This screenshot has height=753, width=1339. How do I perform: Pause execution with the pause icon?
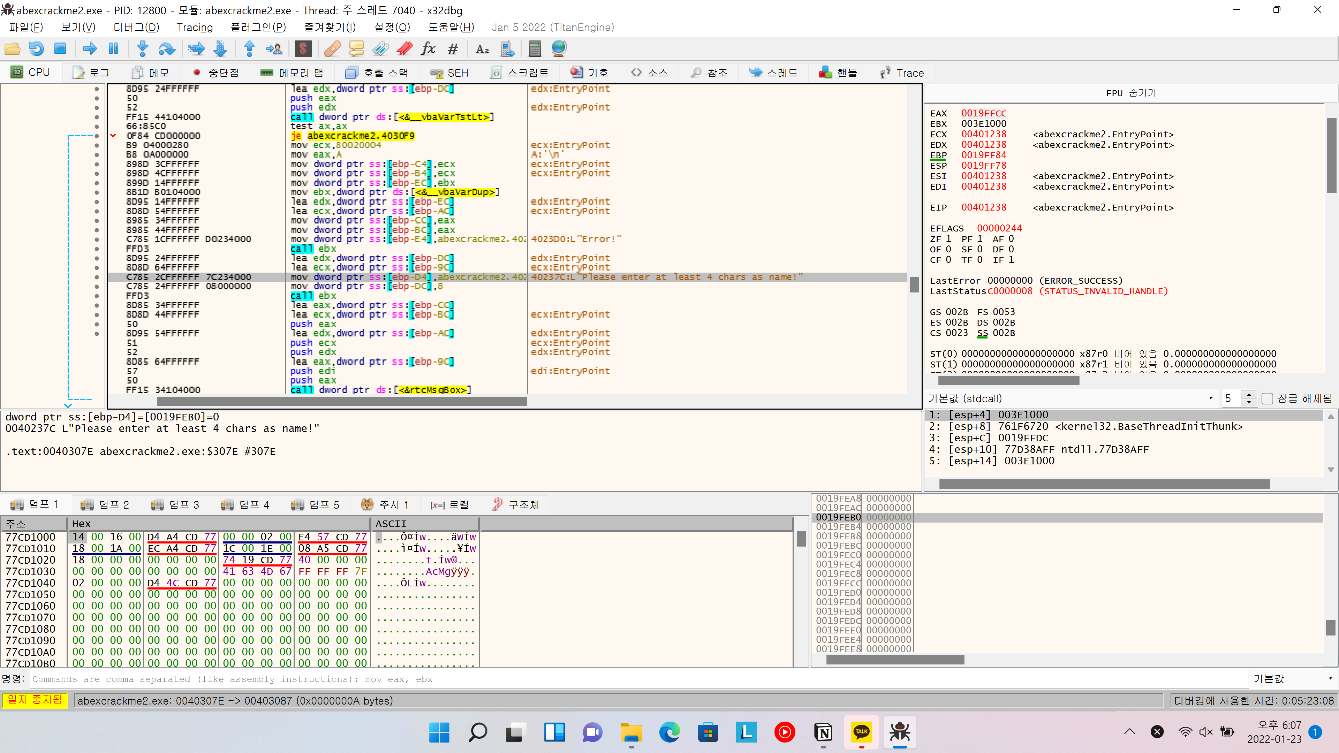click(113, 49)
